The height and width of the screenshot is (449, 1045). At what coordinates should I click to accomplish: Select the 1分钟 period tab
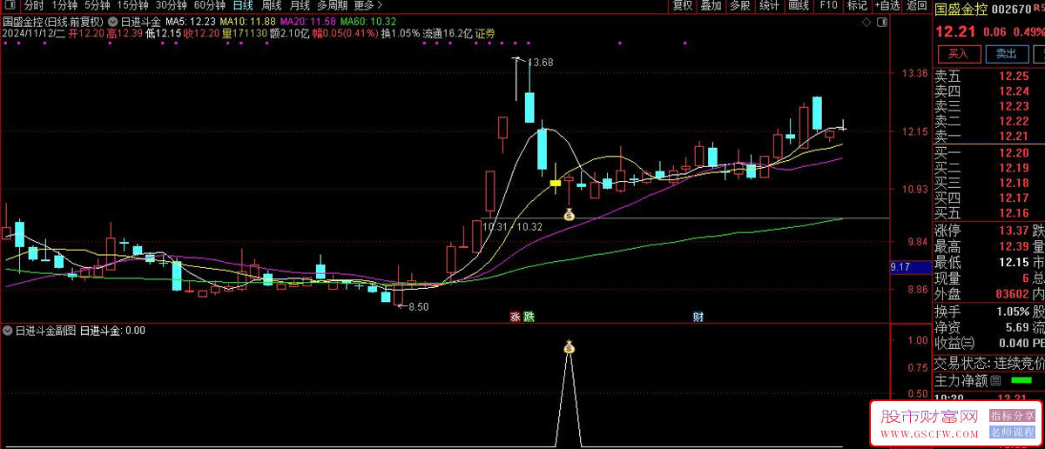coord(65,5)
